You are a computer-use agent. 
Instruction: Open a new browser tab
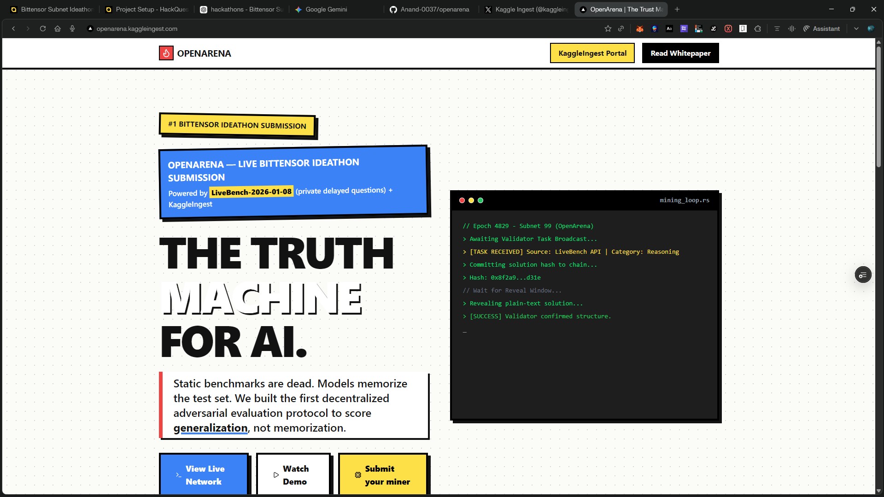coord(677,9)
